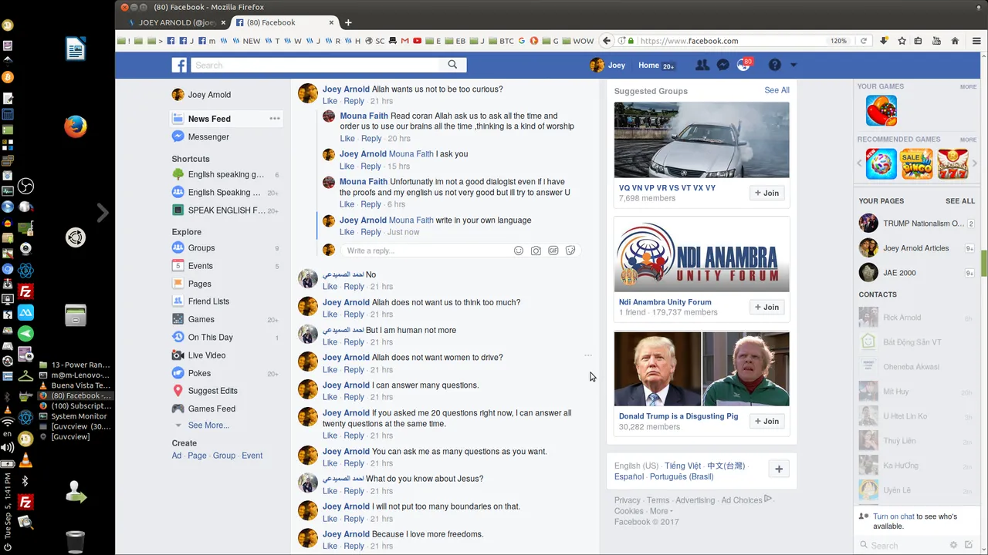See All suggested groups

pyautogui.click(x=777, y=90)
